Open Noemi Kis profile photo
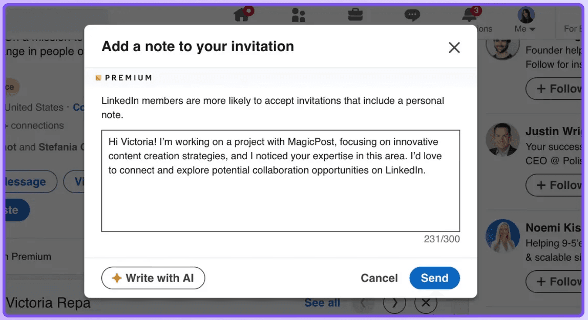This screenshot has width=588, height=320. click(502, 236)
